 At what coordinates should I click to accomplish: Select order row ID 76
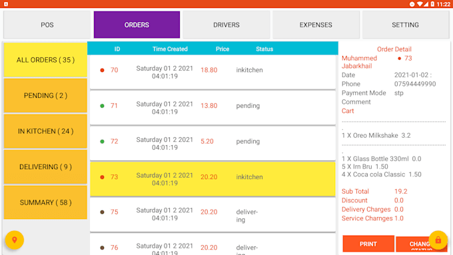(213, 244)
